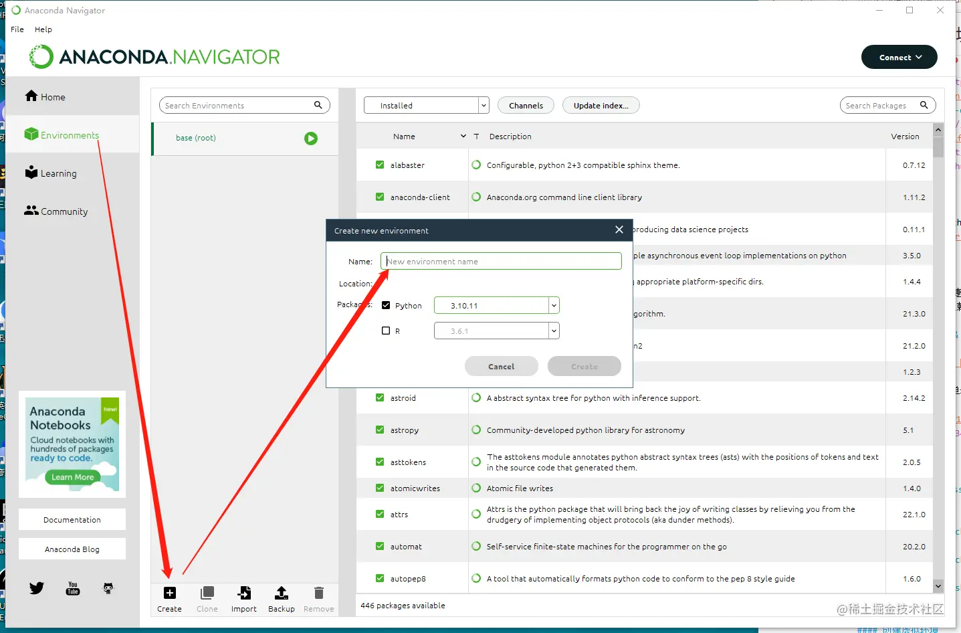The image size is (961, 633).
Task: Click the Channels button
Action: point(526,105)
